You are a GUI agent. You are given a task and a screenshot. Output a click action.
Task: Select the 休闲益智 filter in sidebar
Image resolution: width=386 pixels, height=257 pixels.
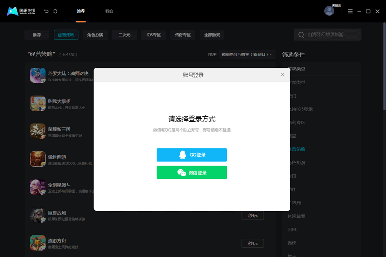point(296,216)
